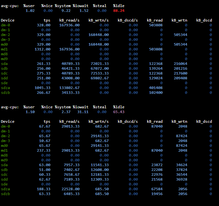Select sdzb kB_read/s value 34133.33
The height and width of the screenshot is (206, 219).
point(71,93)
